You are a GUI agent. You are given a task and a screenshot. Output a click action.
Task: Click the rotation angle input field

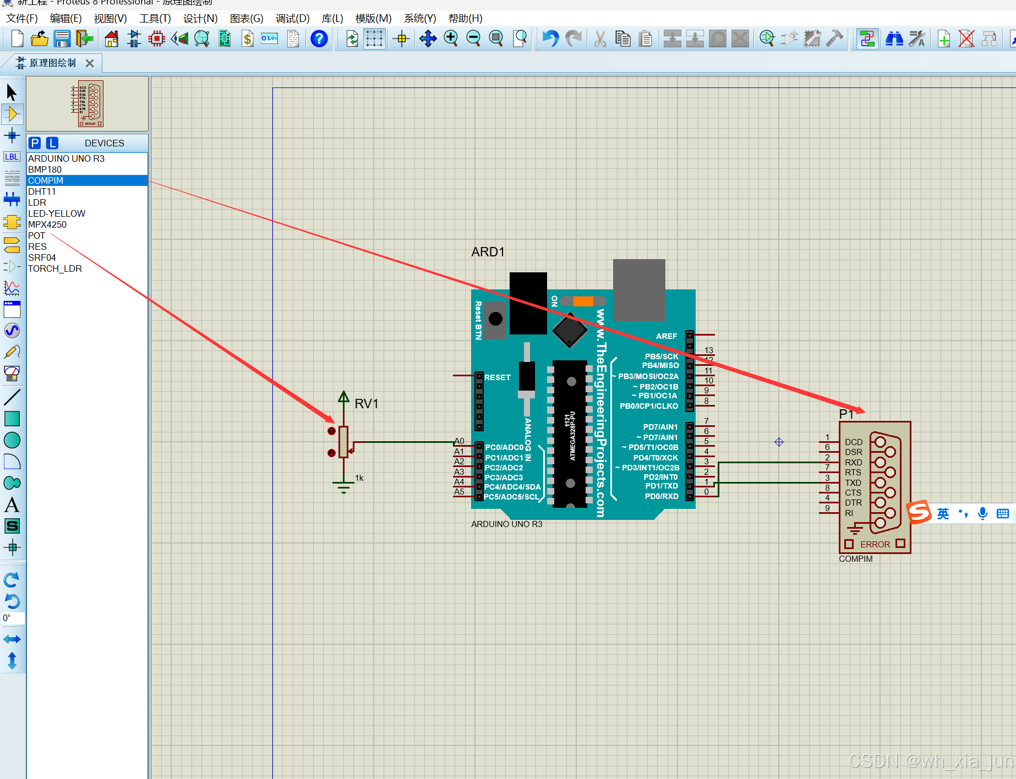(x=13, y=618)
